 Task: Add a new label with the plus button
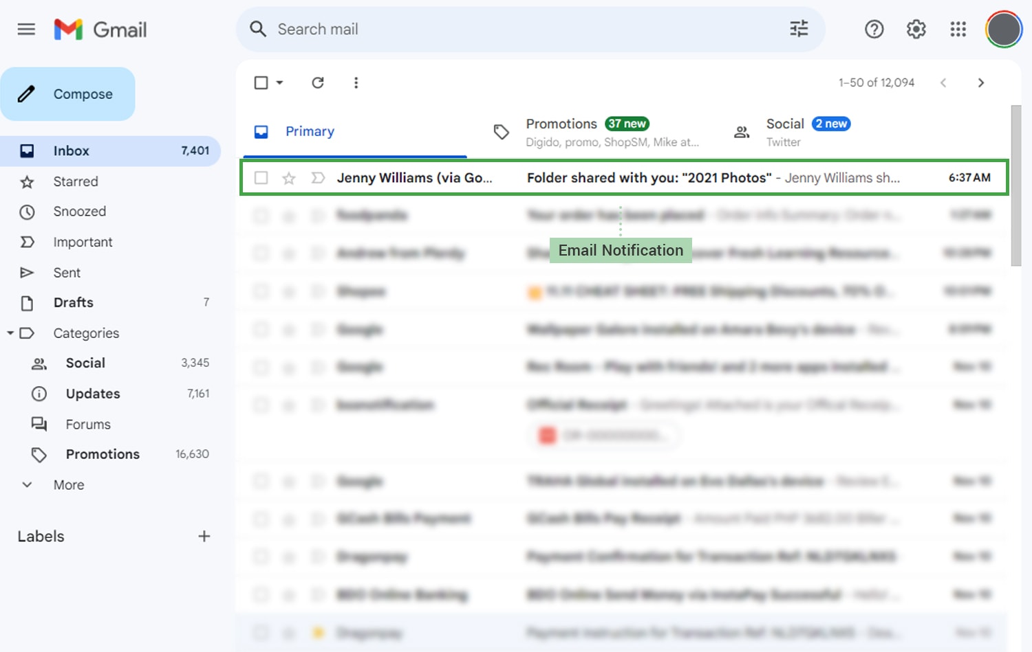click(x=204, y=536)
